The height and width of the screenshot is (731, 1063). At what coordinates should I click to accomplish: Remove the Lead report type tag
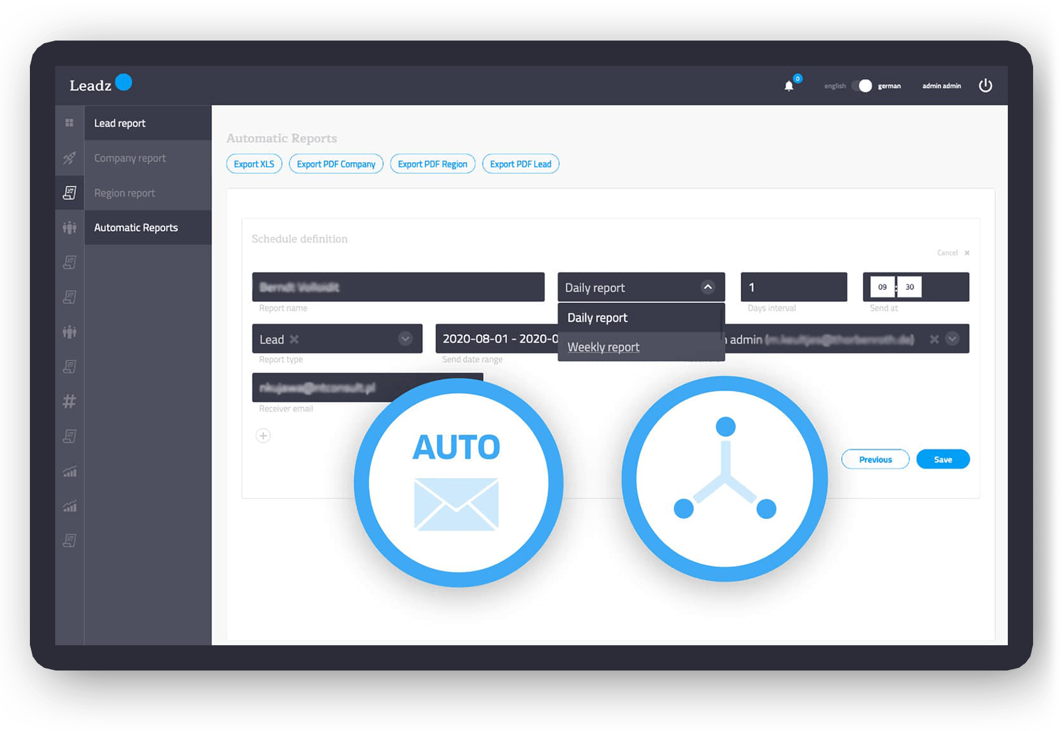click(294, 340)
